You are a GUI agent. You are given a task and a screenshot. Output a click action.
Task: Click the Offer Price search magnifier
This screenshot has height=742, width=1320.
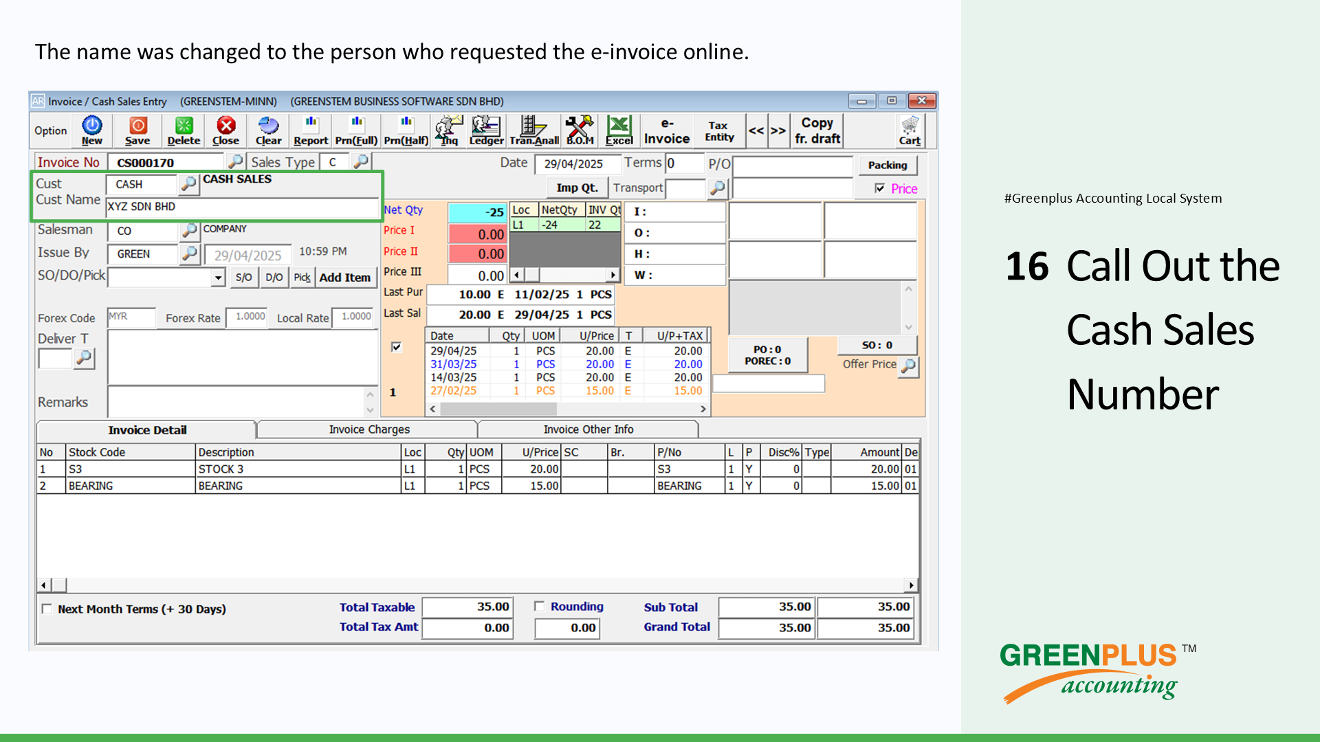908,366
